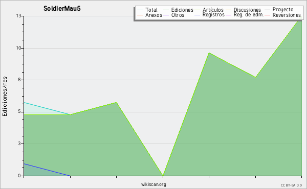This screenshot has width=307, height=189.
Task: Click the Registros legend entry
Action: 209,15
